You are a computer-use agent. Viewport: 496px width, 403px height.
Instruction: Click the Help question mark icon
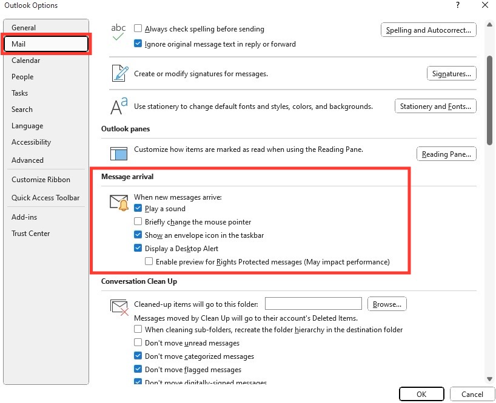(457, 5)
